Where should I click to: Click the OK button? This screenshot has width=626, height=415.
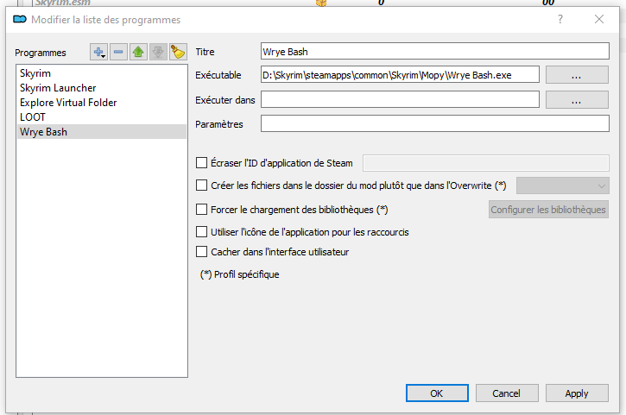point(437,393)
